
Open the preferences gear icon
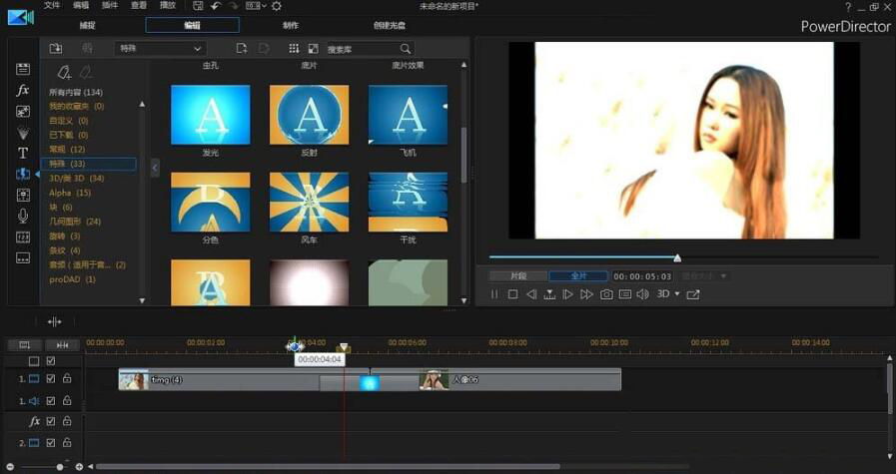click(277, 6)
